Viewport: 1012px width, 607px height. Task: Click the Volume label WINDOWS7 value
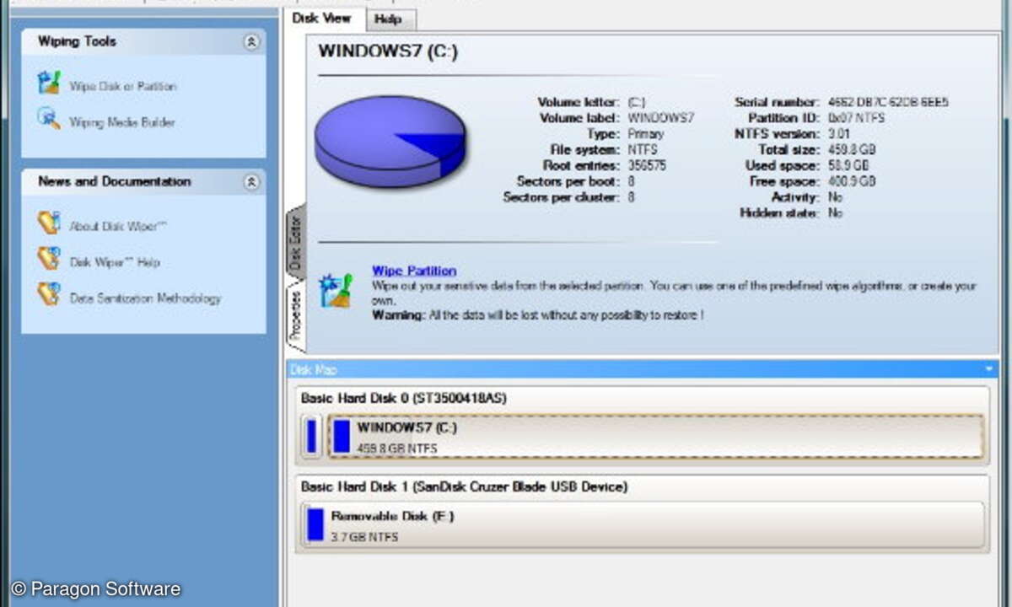tap(661, 118)
